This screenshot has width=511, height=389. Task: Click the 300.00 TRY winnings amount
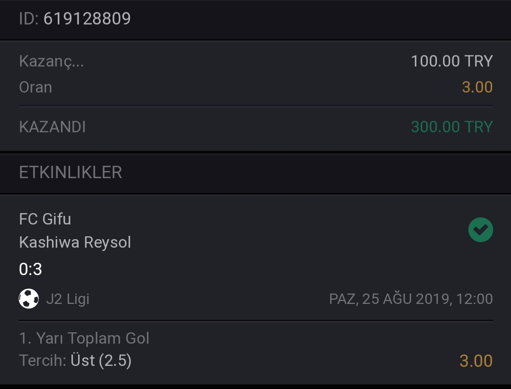coord(452,127)
